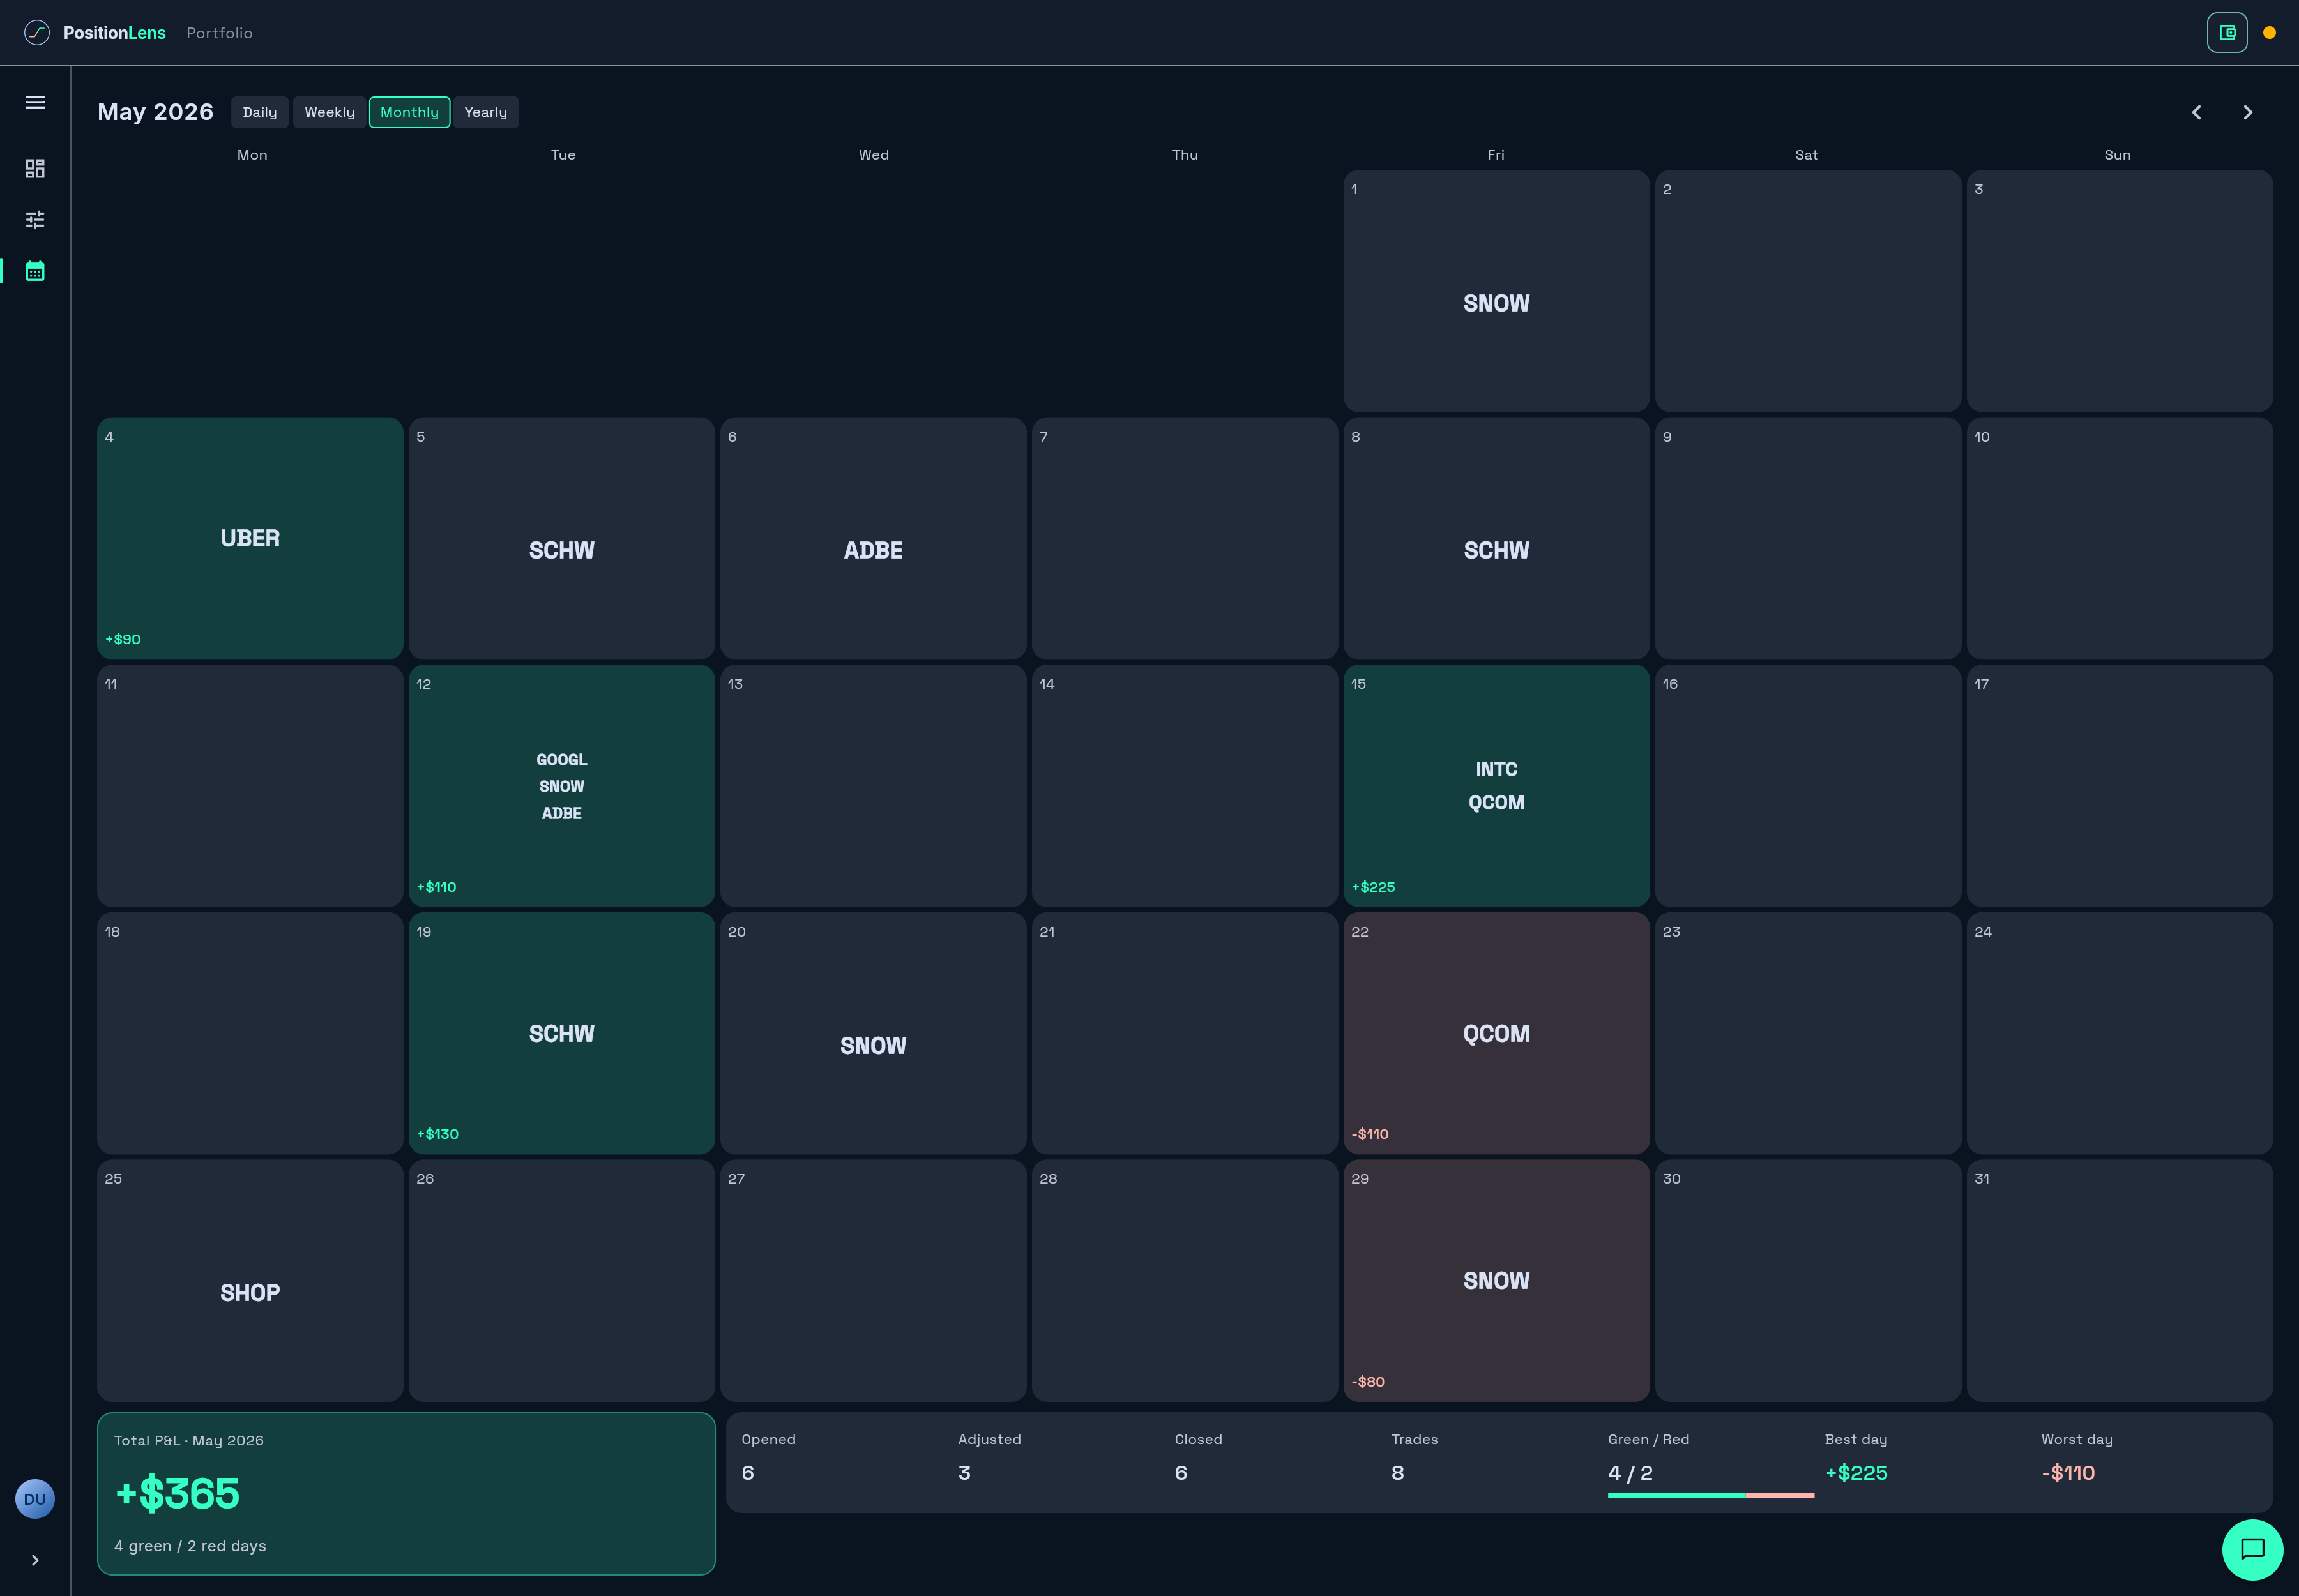
Task: Select empty May 13 day cell
Action: [x=872, y=786]
